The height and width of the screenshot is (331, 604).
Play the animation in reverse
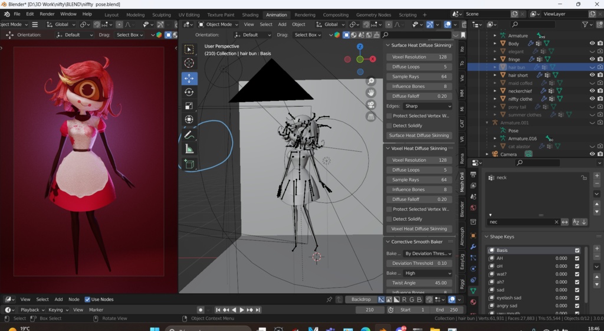pos(234,310)
